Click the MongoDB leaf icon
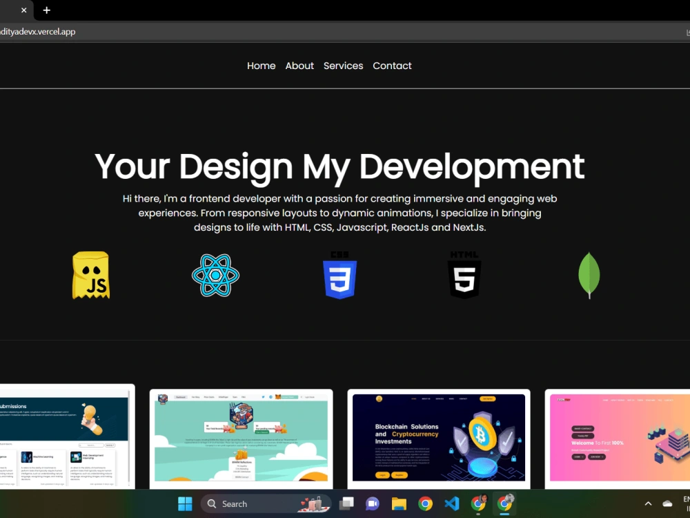Viewport: 690px width, 518px height. pyautogui.click(x=589, y=276)
